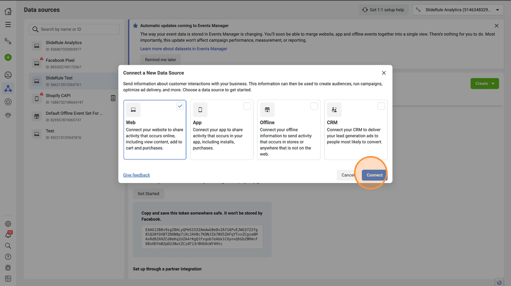Check the Offline data source checkbox
511x286 pixels.
314,106
